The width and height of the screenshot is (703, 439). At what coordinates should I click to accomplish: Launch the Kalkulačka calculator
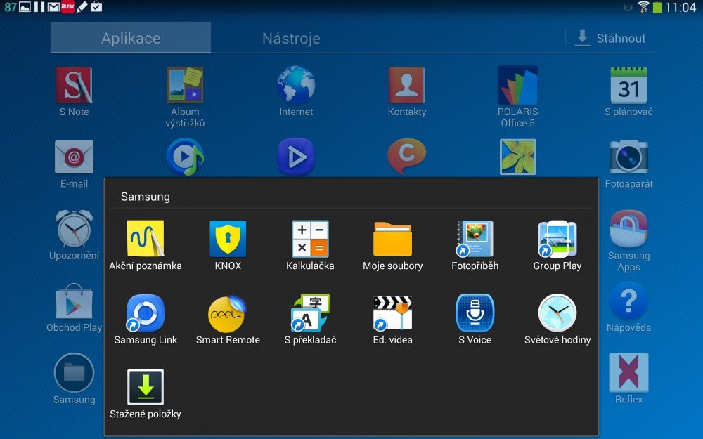310,239
